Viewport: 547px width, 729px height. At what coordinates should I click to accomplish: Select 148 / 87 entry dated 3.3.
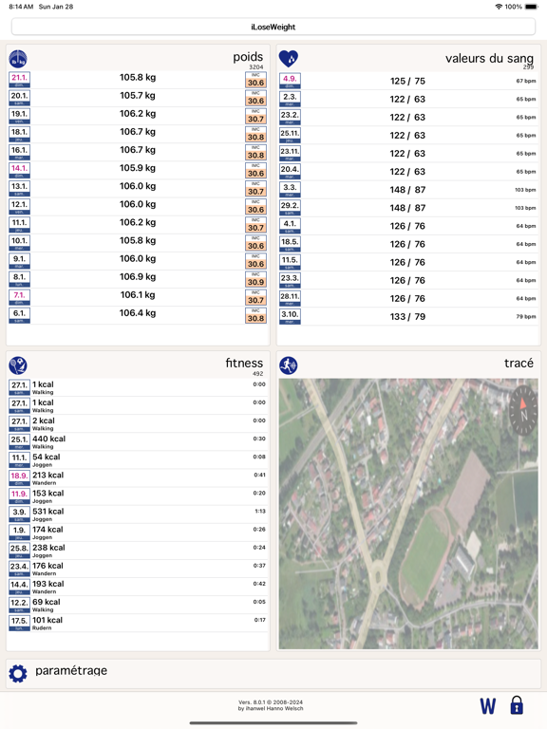(x=407, y=190)
